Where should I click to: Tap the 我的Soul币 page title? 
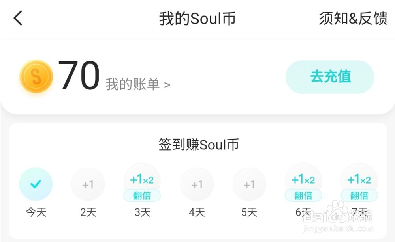[197, 19]
